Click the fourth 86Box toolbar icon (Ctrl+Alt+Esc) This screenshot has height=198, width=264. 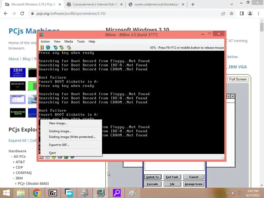click(x=61, y=47)
